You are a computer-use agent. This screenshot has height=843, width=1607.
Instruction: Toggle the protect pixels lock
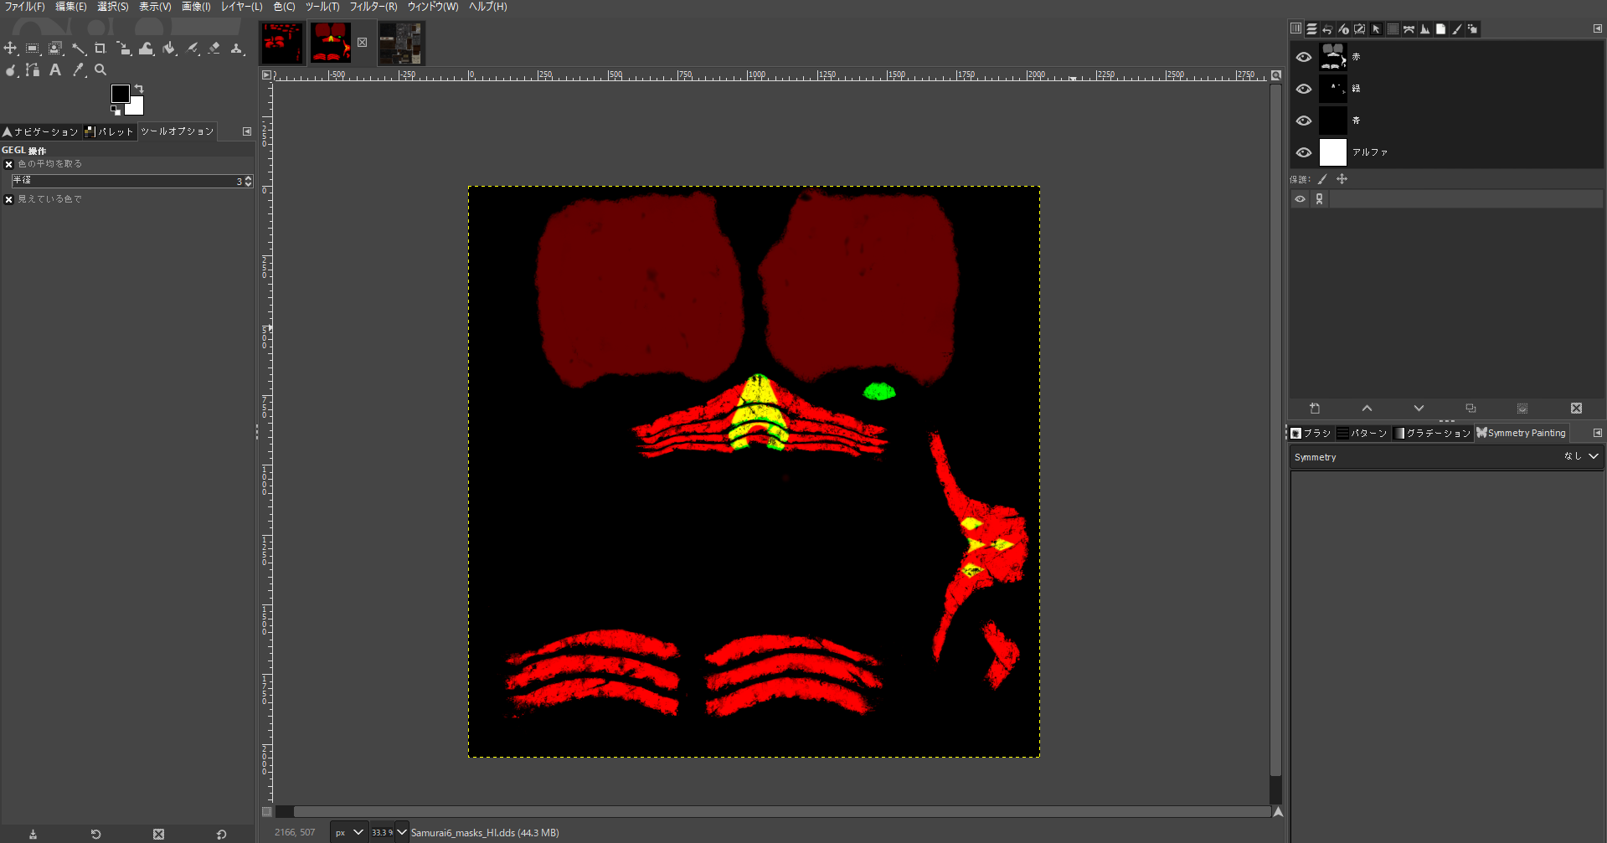(1323, 179)
